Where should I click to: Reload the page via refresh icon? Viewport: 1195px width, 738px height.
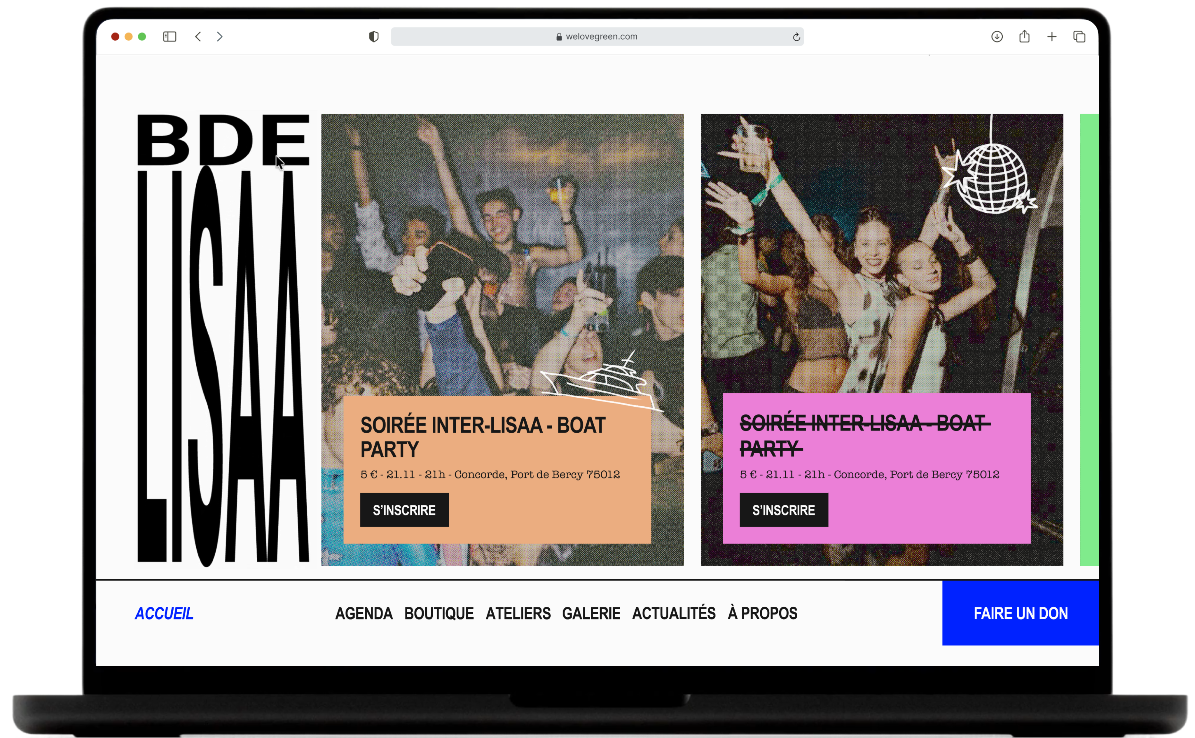[x=796, y=37]
